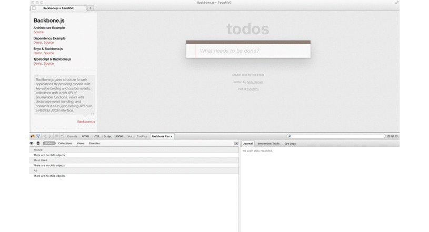Image resolution: width=429 pixels, height=232 pixels.
Task: Open Demo link under TypeScript & Backbone.js
Action: coord(37,64)
